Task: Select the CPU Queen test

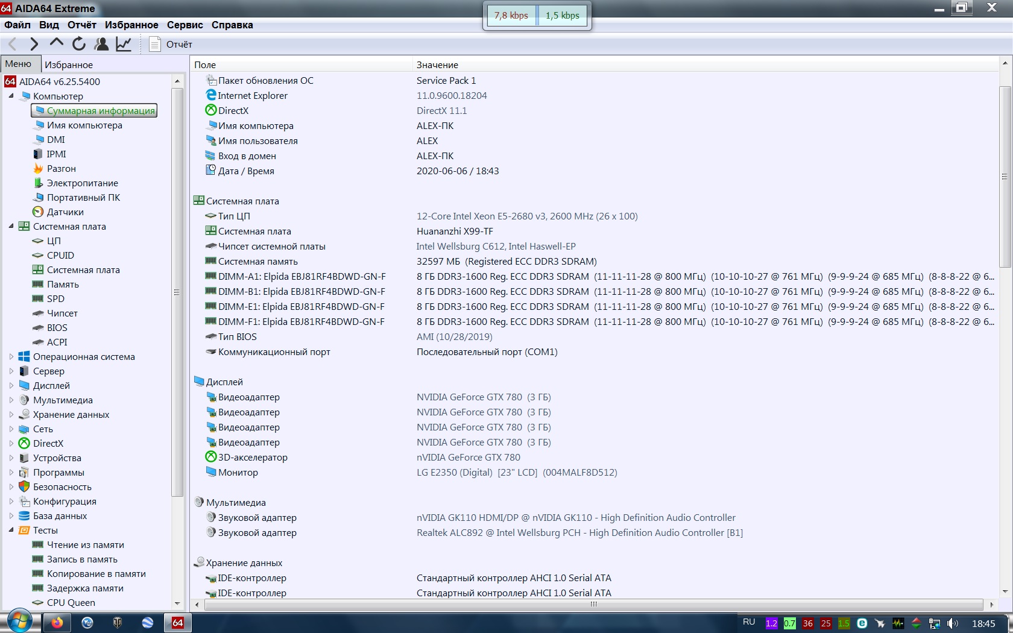Action: [71, 602]
